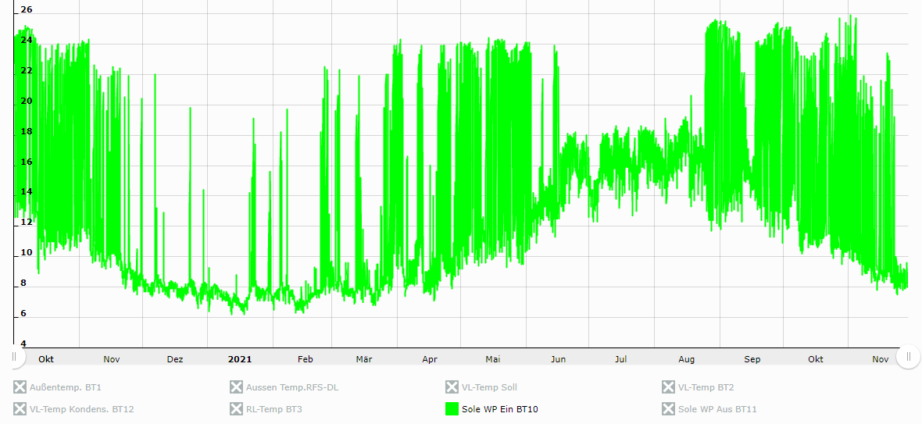Click the VL-Temp BT2 legend label
This screenshot has height=424, width=922.
click(706, 387)
